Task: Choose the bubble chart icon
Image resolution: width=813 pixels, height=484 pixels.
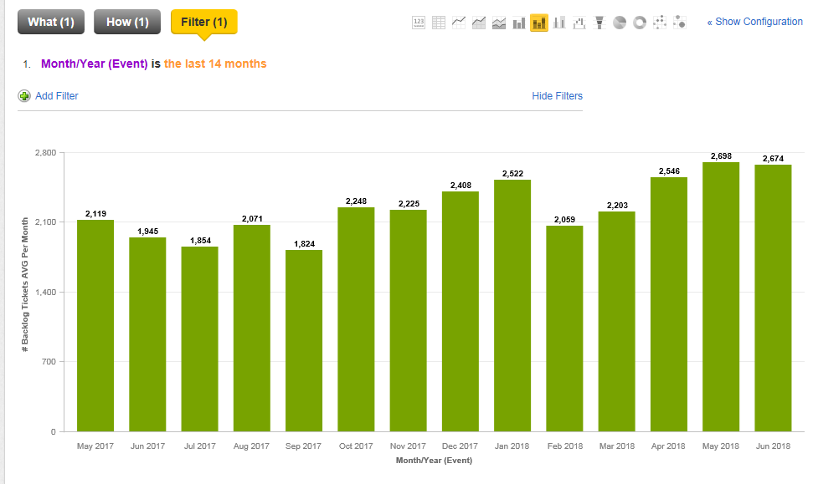Action: pos(680,23)
